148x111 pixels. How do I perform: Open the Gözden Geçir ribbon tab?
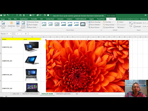50,19
